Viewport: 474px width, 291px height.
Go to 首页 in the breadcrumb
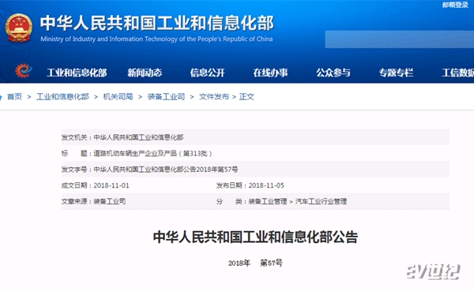(x=14, y=96)
